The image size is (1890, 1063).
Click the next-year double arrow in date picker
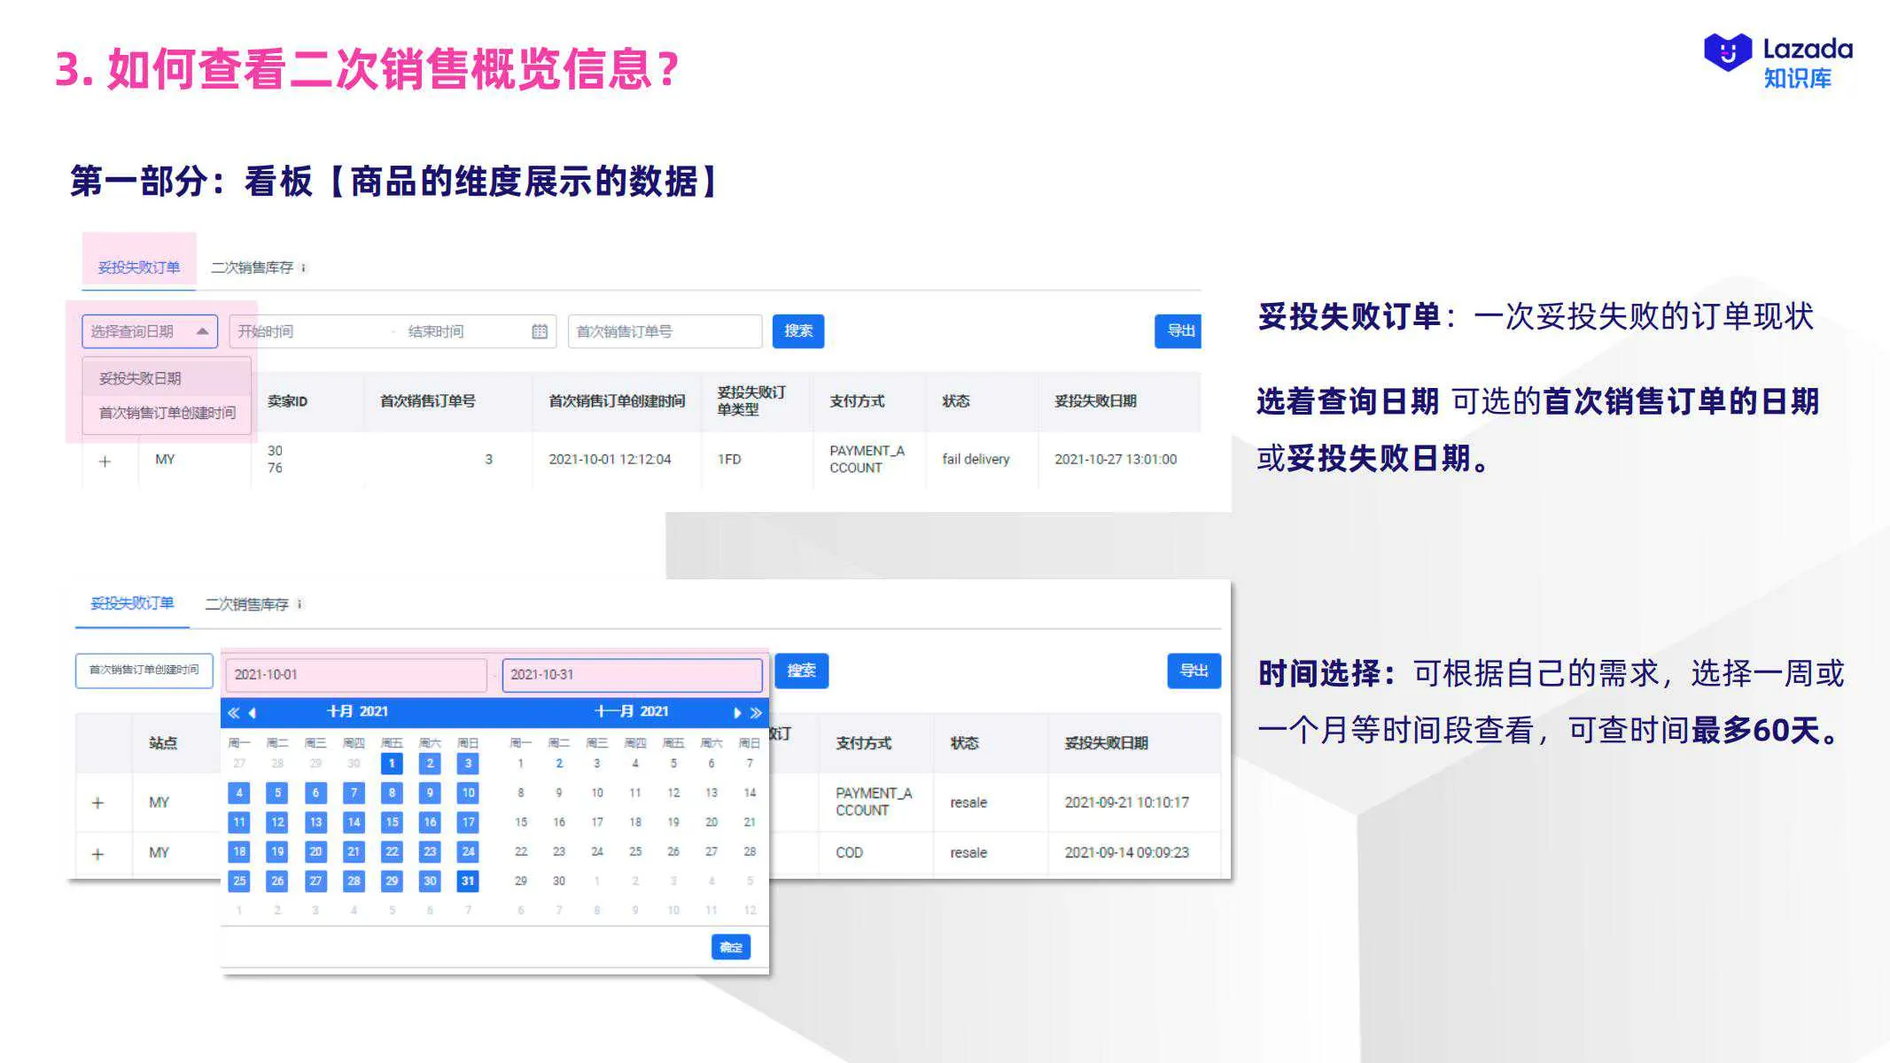pyautogui.click(x=755, y=711)
